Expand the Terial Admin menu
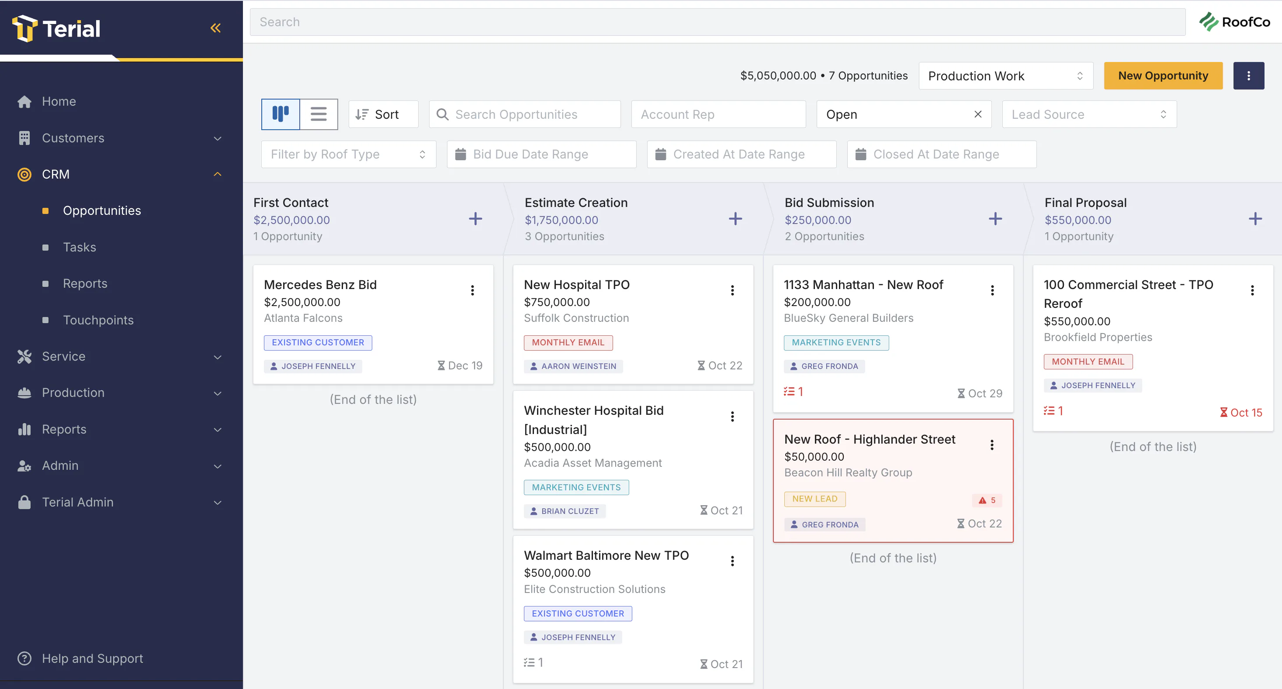The width and height of the screenshot is (1282, 689). tap(121, 503)
